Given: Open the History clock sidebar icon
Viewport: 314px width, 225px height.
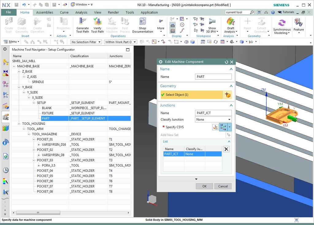Looking at the screenshot, I should [6, 170].
